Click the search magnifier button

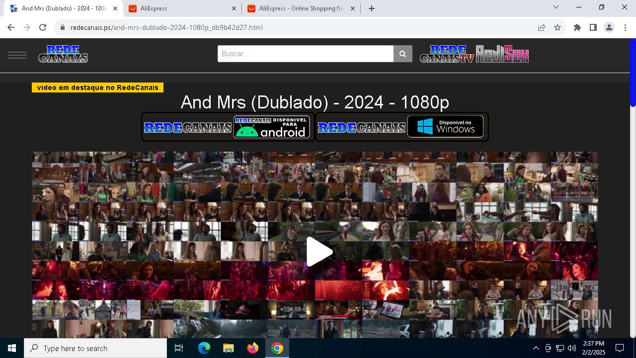click(403, 54)
